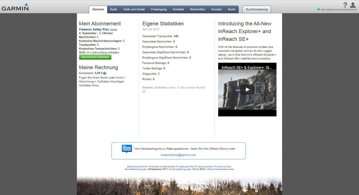Viewport: 359px width, 195px height.
Task: Click the 4. September - 3. Oktober date range
Action: [96, 33]
